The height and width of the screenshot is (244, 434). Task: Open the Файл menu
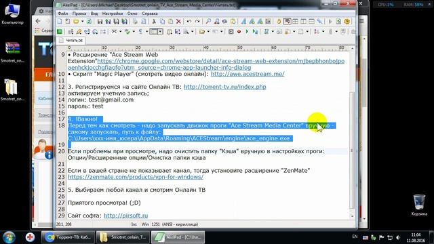point(63,14)
